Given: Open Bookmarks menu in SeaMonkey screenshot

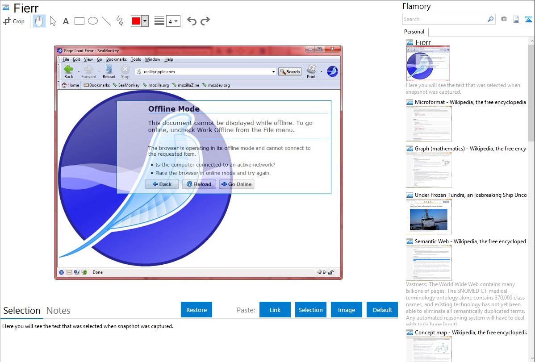Looking at the screenshot, I should pos(117,59).
